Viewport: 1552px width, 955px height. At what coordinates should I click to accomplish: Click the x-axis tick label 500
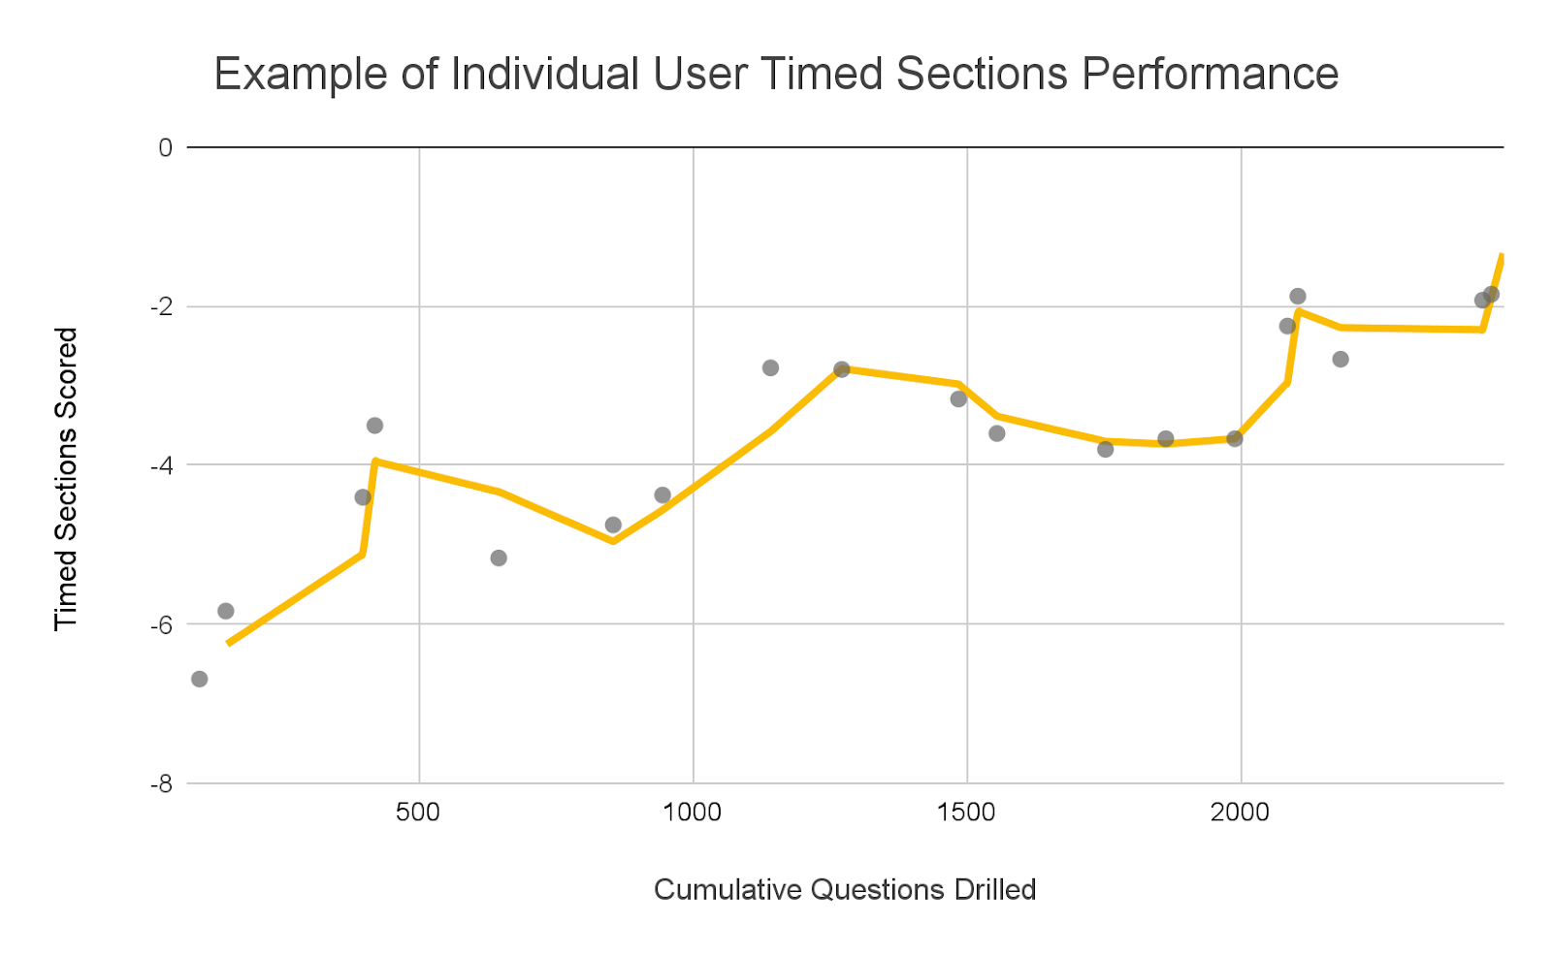(x=418, y=812)
